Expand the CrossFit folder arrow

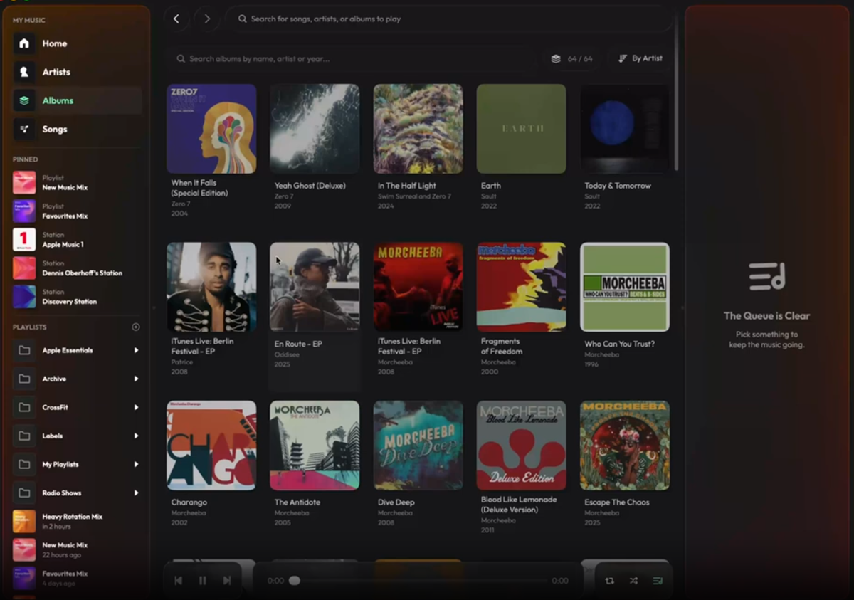(x=136, y=407)
